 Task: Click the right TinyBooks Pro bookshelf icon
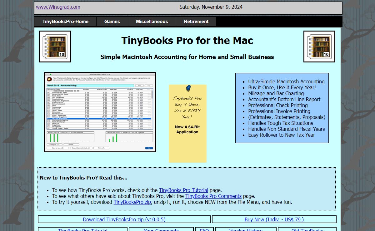319,47
